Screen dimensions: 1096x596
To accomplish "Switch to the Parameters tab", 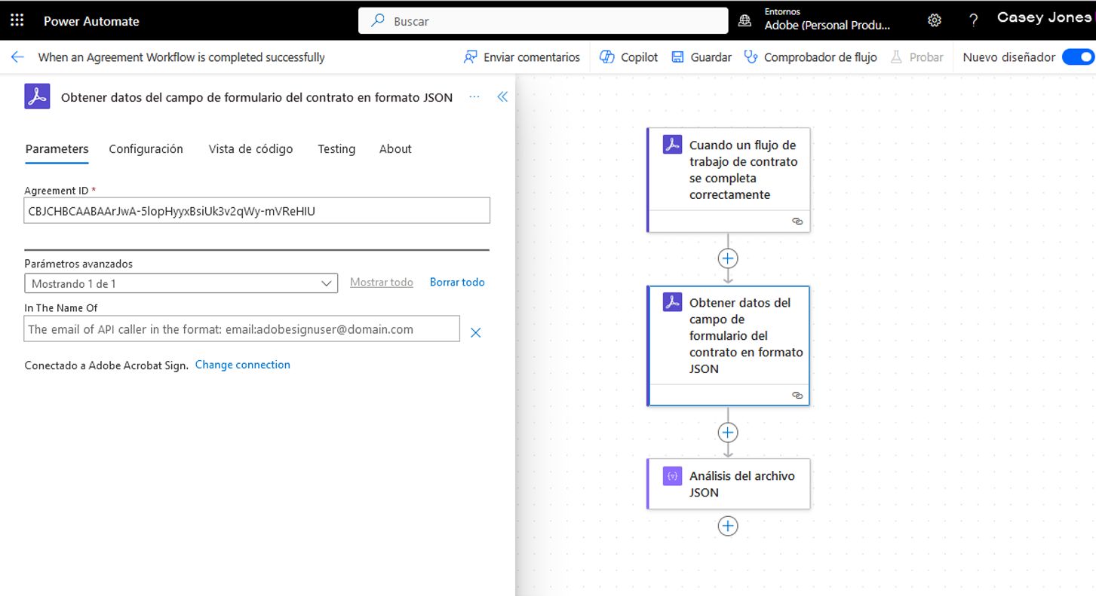I will [57, 149].
